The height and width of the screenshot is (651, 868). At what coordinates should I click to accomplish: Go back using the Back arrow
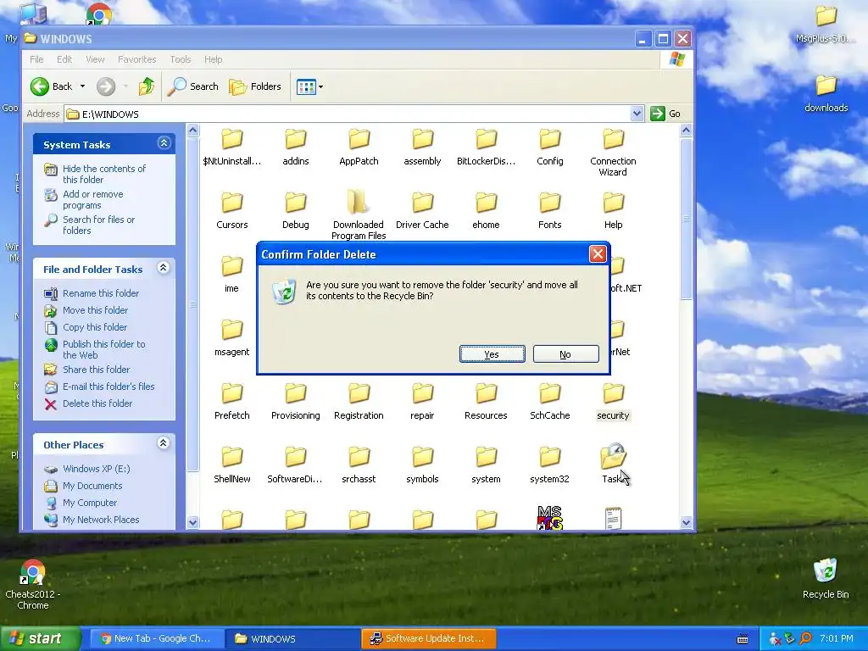[52, 86]
